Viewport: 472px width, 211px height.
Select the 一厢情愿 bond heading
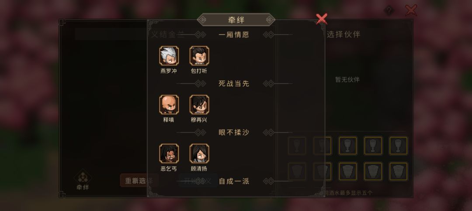click(234, 34)
